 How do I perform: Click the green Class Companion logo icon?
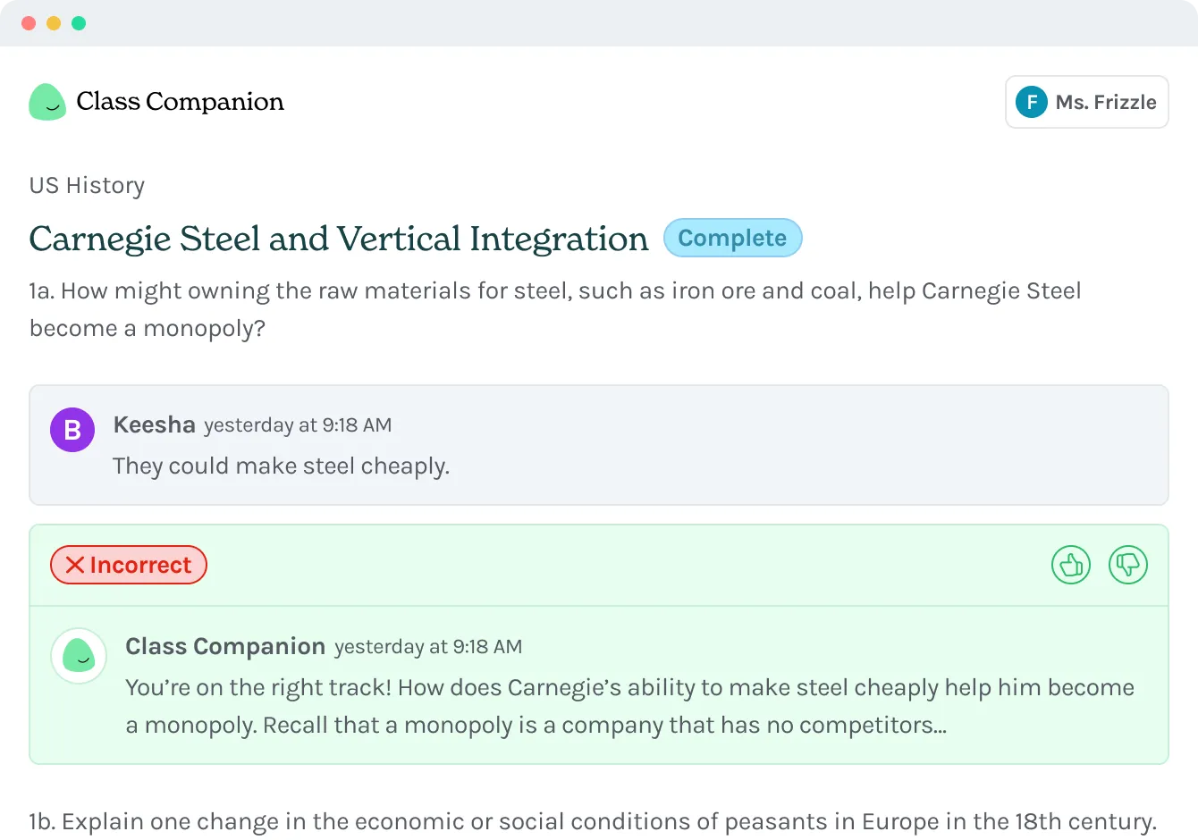pyautogui.click(x=47, y=102)
